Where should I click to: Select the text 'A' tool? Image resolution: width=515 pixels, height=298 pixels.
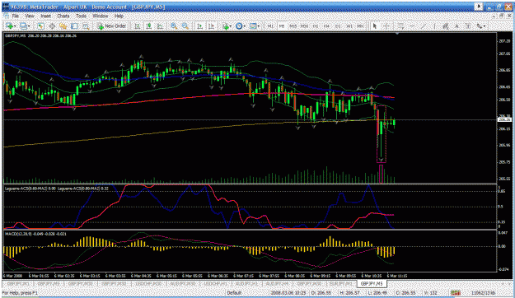pyautogui.click(x=456, y=26)
